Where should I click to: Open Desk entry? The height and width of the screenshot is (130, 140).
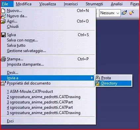48,73
